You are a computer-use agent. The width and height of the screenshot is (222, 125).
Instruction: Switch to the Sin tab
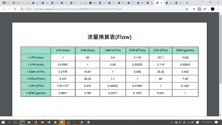pos(6,3)
